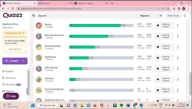
Task: Click Start referring button
Action: (x=15, y=49)
